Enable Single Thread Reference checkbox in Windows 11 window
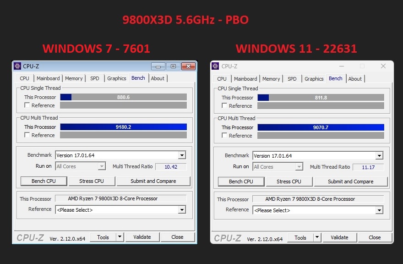This screenshot has width=403, height=264. click(224, 105)
